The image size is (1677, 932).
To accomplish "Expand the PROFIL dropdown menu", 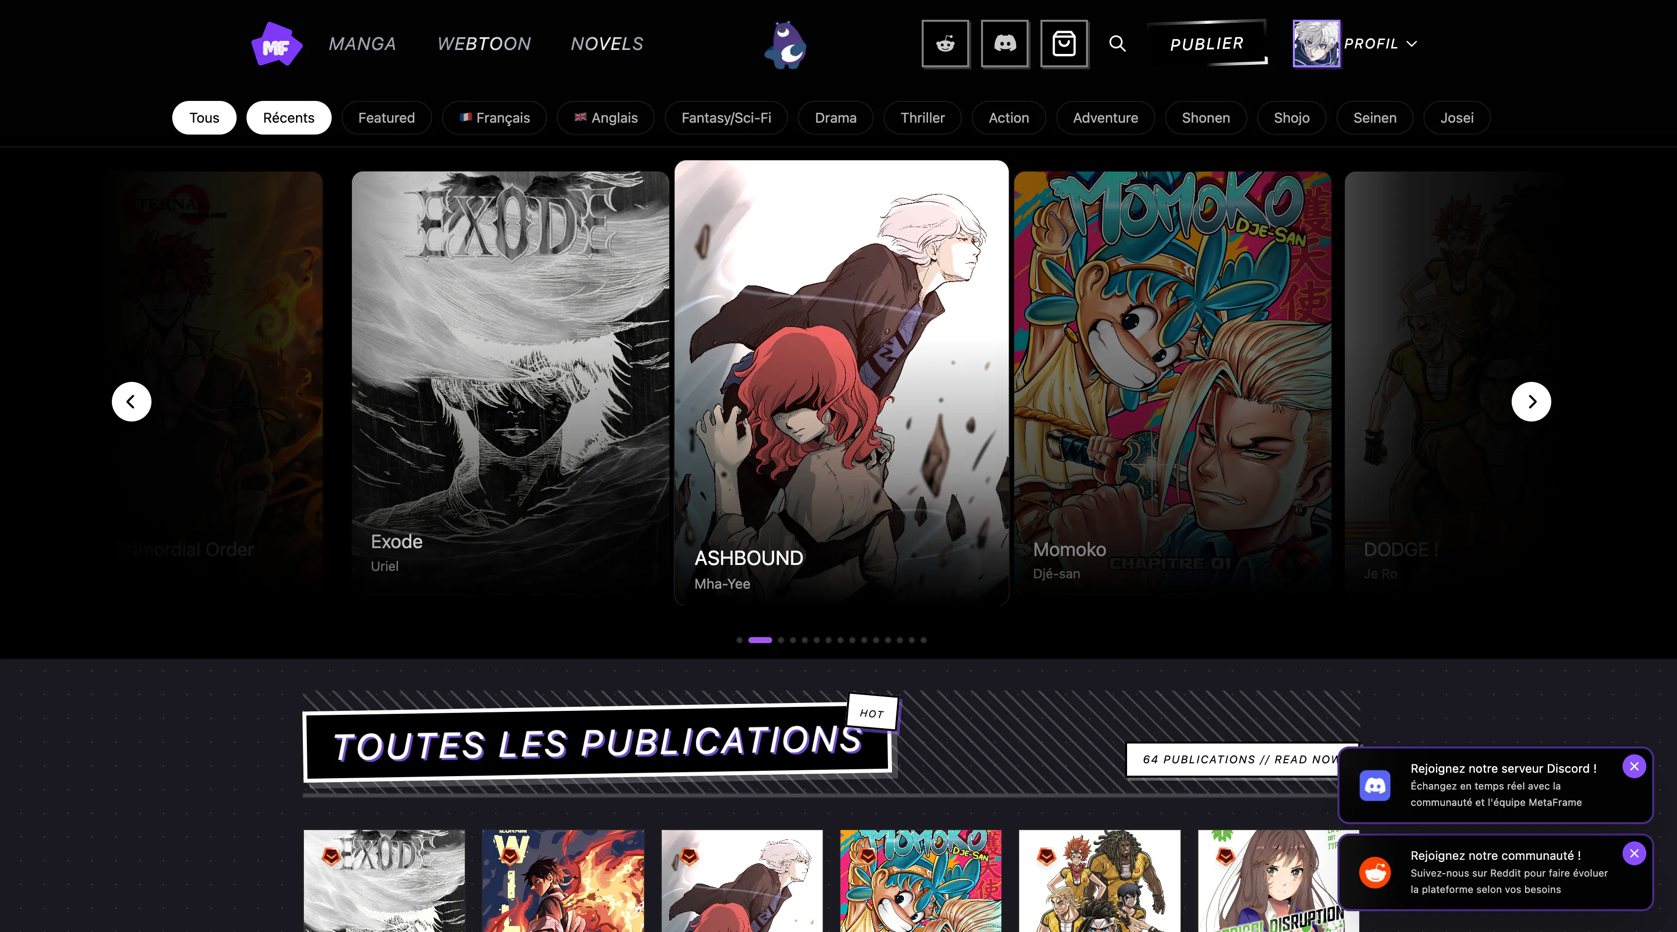I will pos(1380,44).
